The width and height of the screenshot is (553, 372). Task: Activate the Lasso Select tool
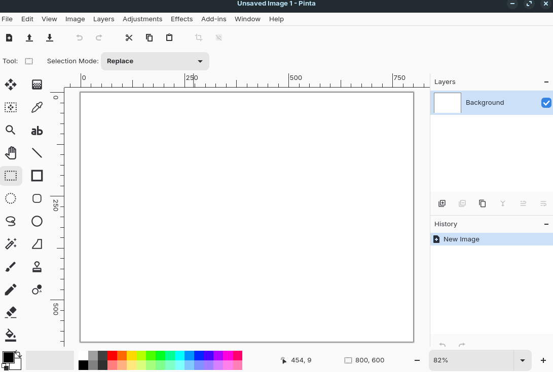pyautogui.click(x=11, y=221)
